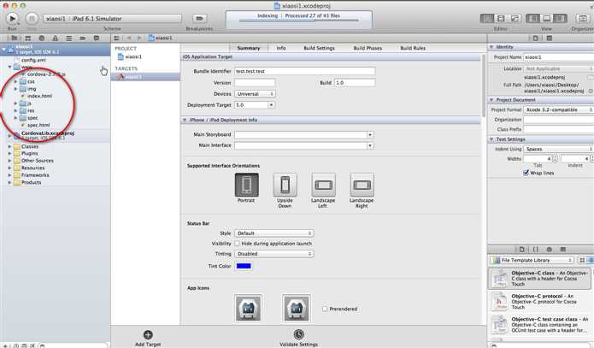Select Portrait orientation

(247, 185)
